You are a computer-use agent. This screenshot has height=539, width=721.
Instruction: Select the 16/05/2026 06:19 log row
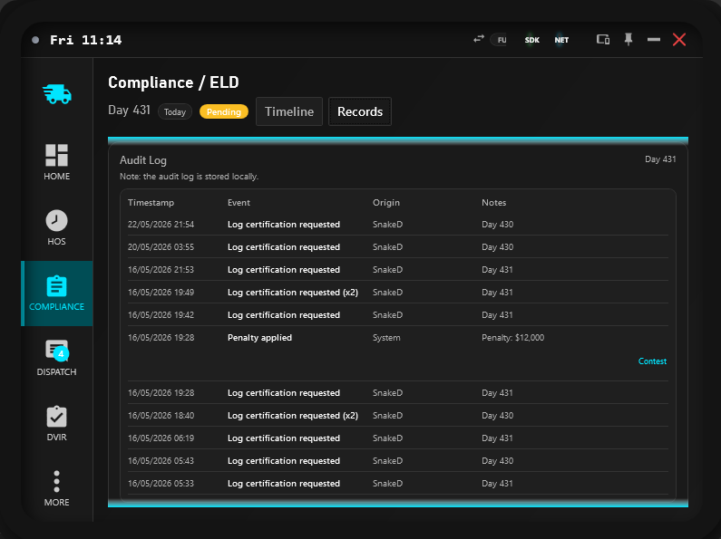(398, 438)
